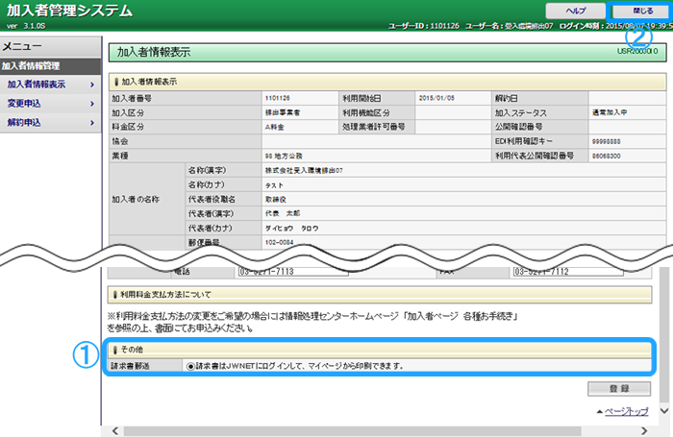Click the 閉じる button in header
This screenshot has height=437, width=673.
pyautogui.click(x=642, y=11)
